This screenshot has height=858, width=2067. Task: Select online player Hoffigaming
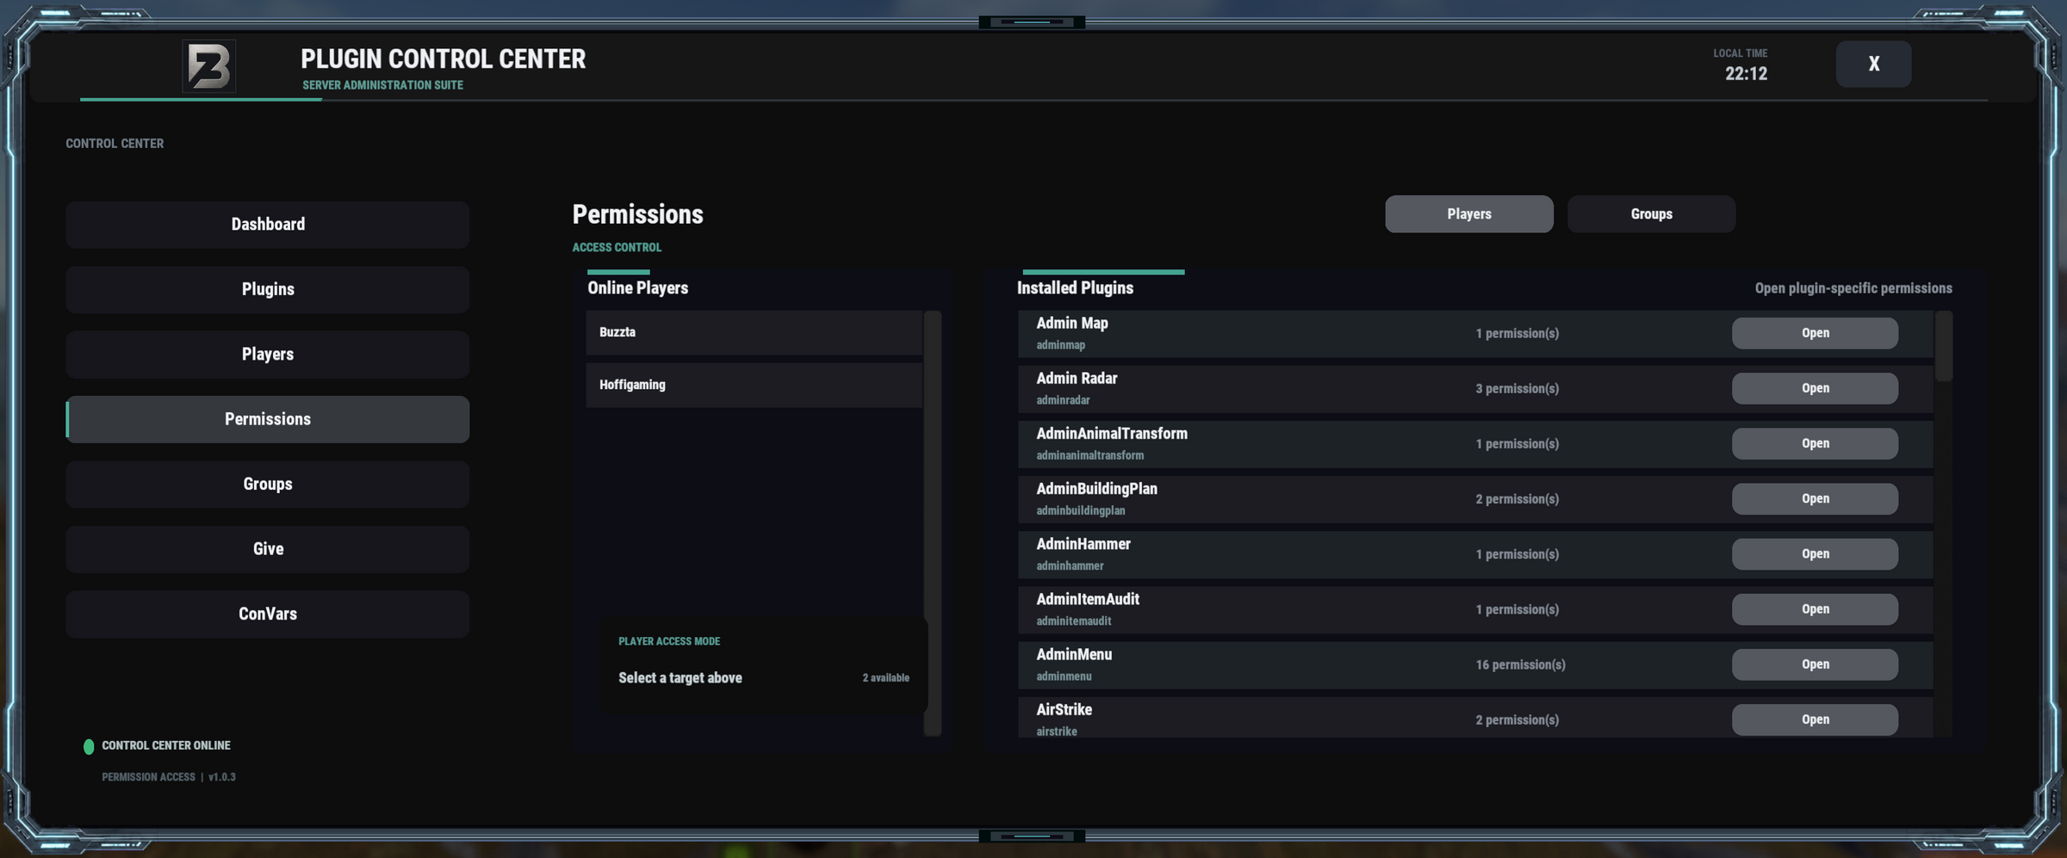pyautogui.click(x=754, y=385)
